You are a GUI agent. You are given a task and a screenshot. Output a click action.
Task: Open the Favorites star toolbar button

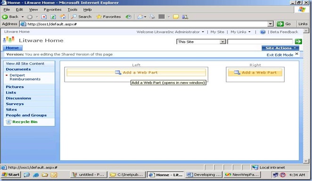[108, 17]
